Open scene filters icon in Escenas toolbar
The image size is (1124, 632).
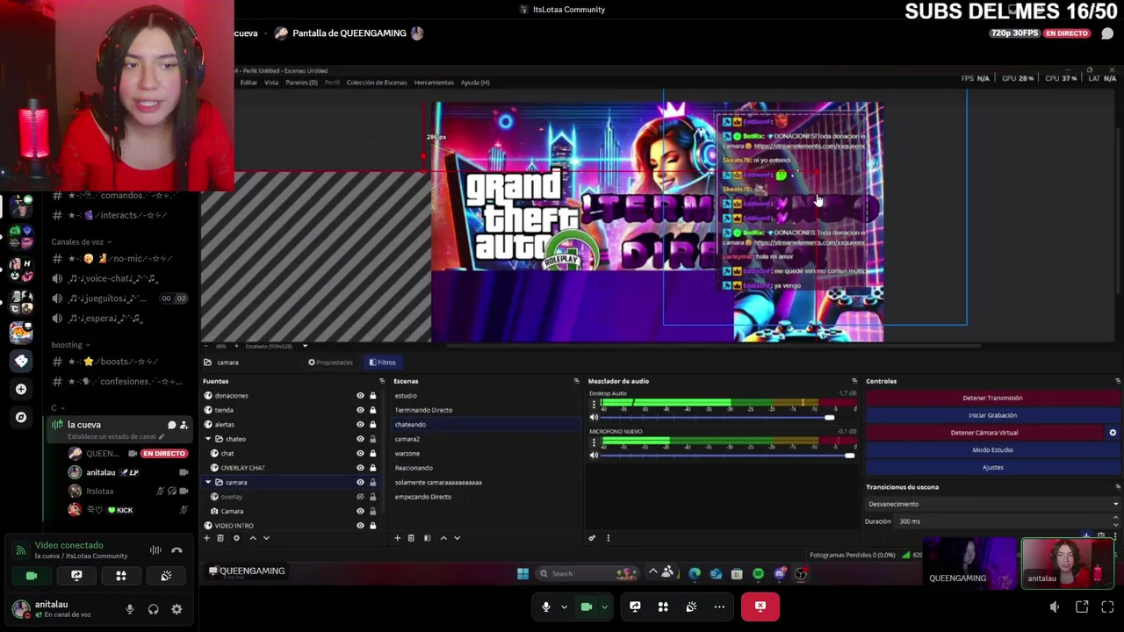point(427,538)
